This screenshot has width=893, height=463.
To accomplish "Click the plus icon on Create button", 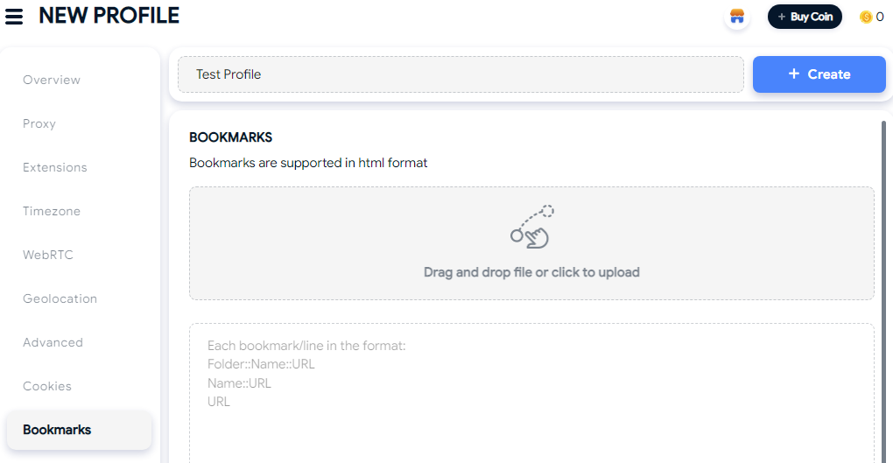I will (x=794, y=74).
